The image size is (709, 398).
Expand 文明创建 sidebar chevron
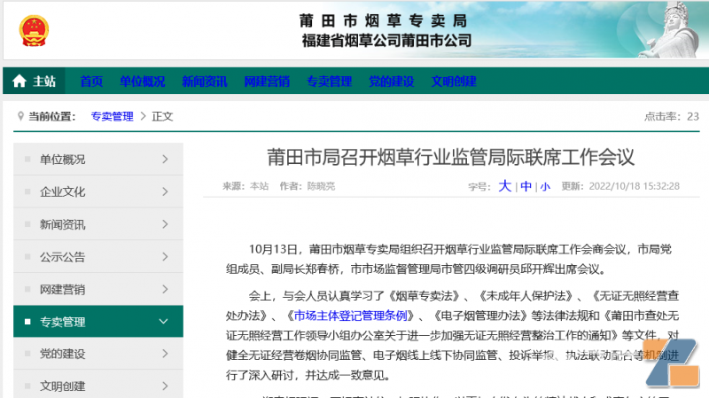165,386
